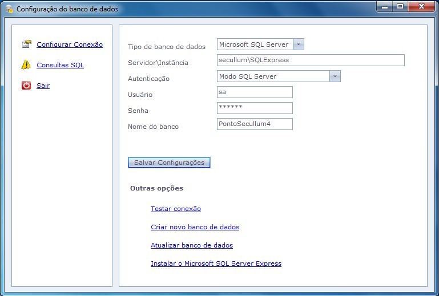Choose Atualizar banco de dados link

point(191,245)
